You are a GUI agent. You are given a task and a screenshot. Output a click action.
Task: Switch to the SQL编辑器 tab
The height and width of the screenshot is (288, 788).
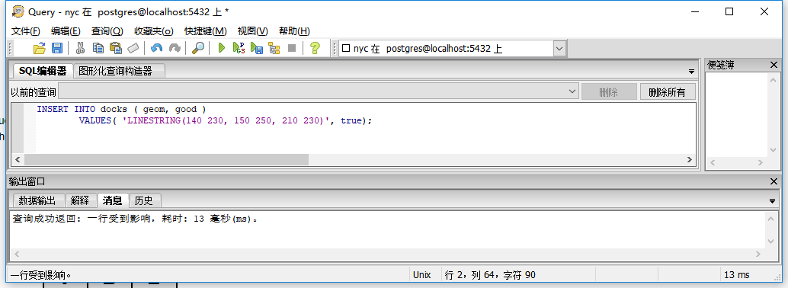tap(43, 71)
